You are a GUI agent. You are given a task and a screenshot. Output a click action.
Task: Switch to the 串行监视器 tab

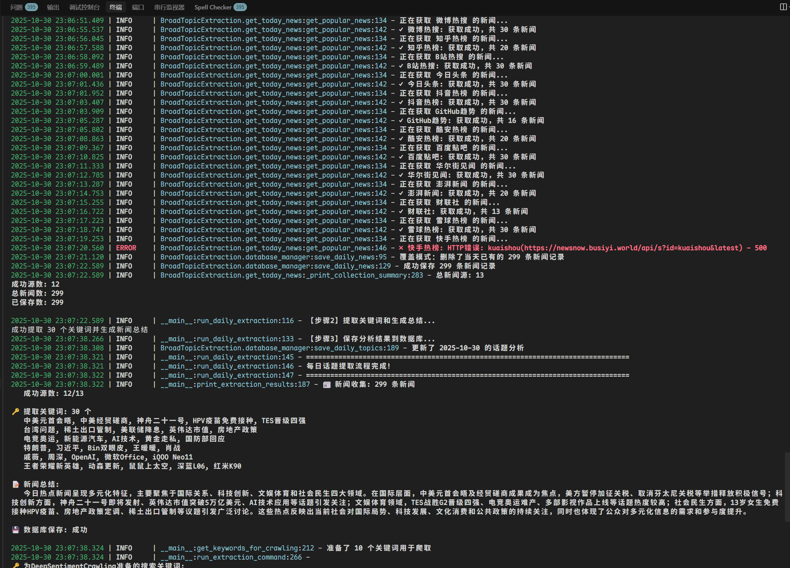click(169, 7)
